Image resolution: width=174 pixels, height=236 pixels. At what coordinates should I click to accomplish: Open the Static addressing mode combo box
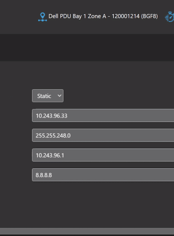[47, 96]
